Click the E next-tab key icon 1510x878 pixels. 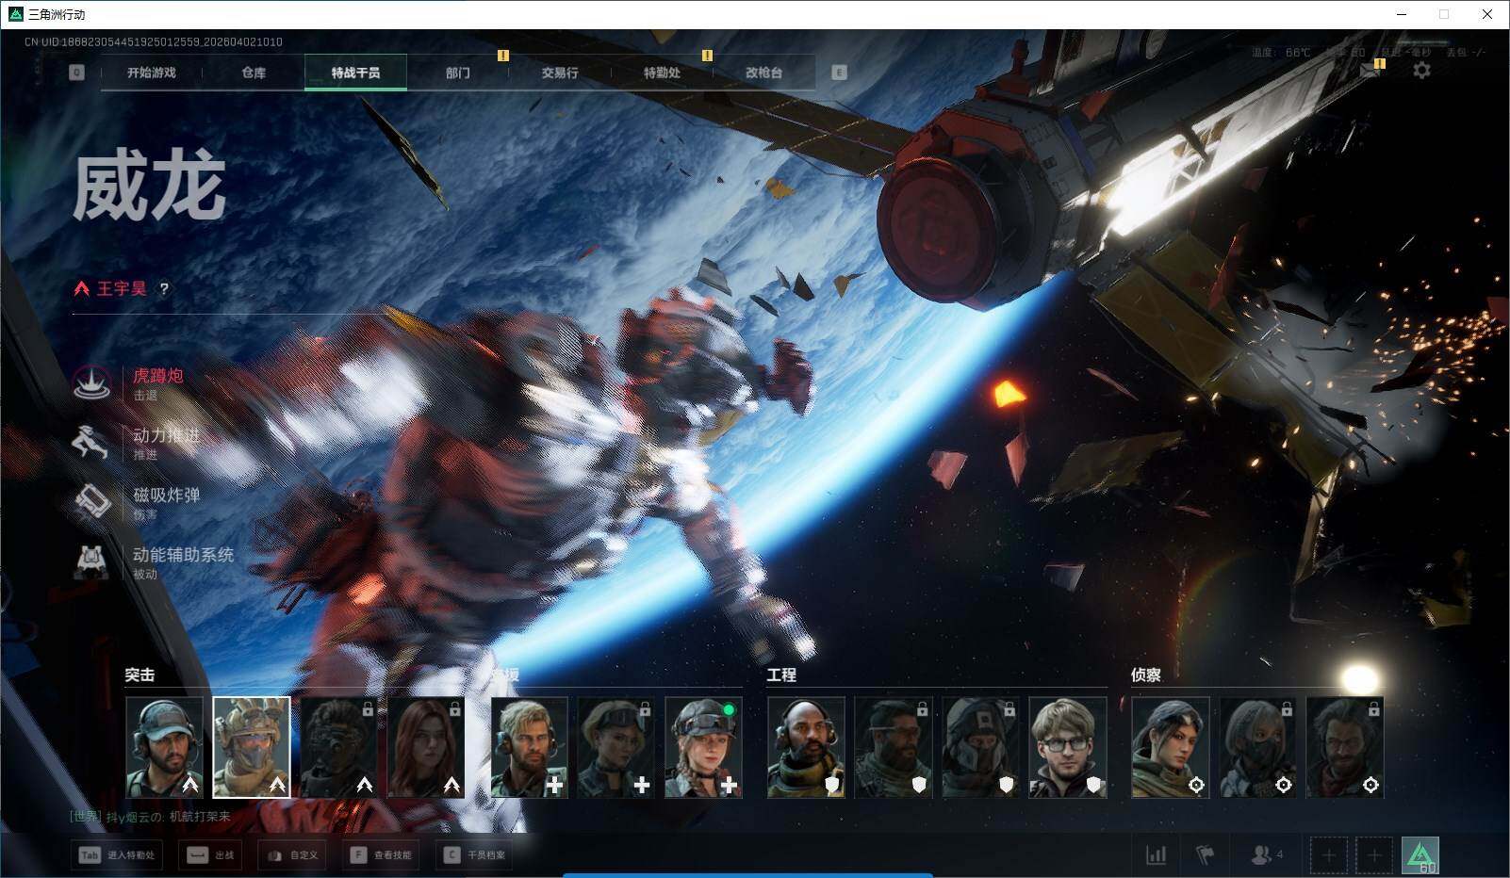839,73
